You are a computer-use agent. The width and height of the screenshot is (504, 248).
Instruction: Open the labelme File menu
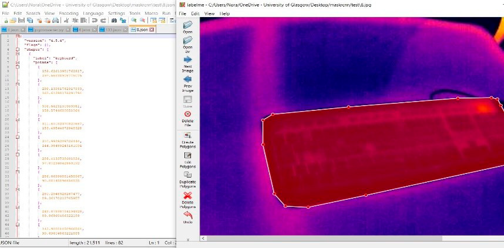tap(182, 14)
